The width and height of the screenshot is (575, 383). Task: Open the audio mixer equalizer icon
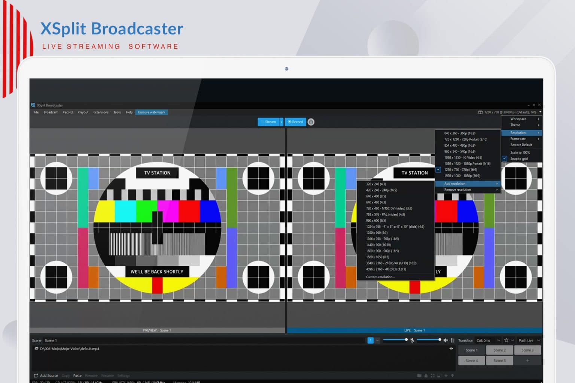(x=453, y=340)
